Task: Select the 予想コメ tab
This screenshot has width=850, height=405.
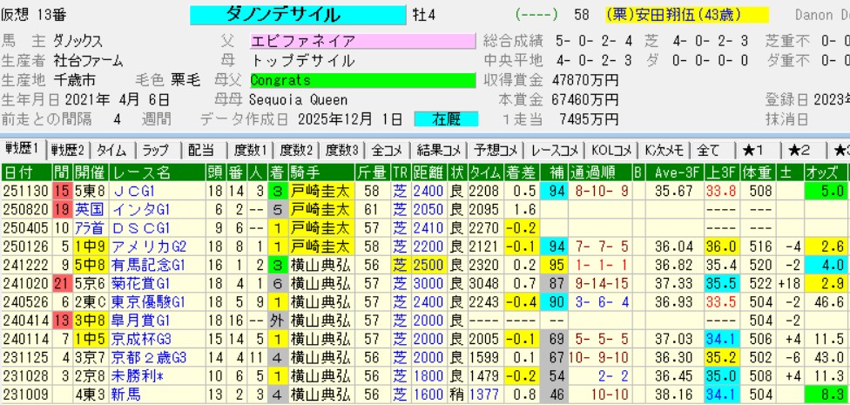Action: [x=496, y=149]
